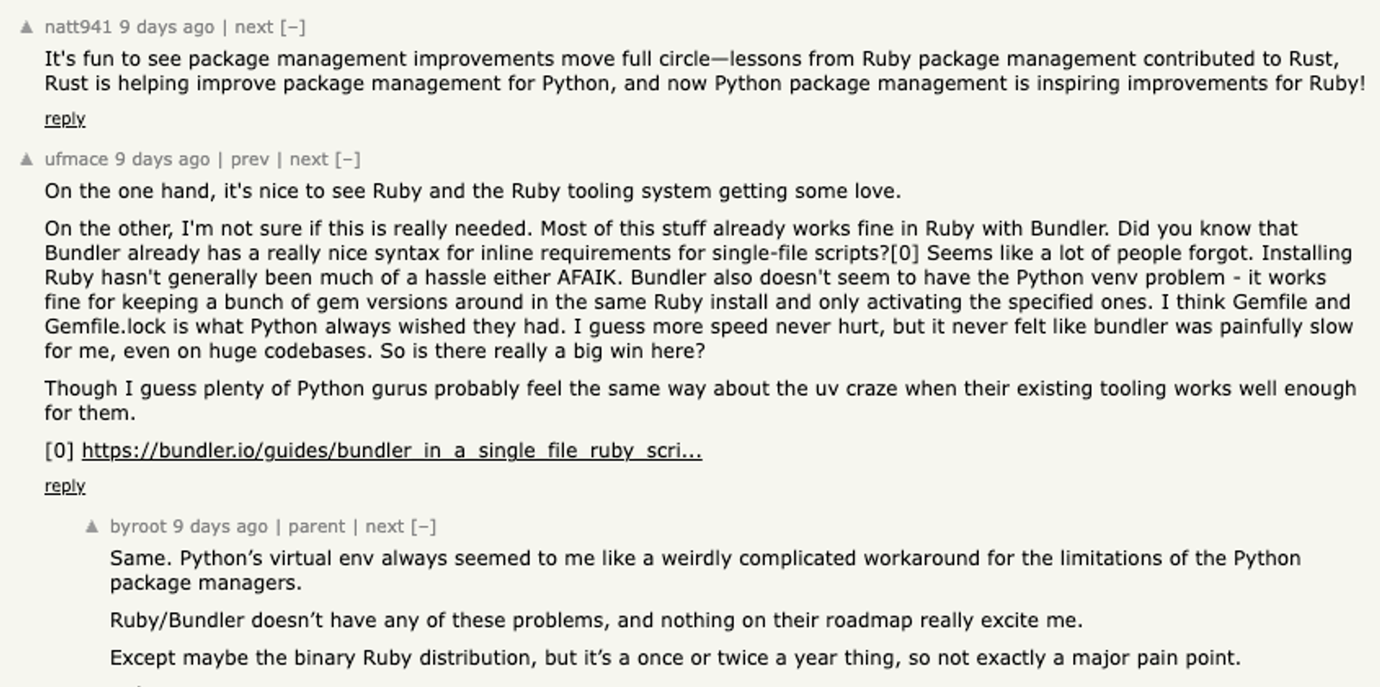Go to next comment from byroot
The width and height of the screenshot is (1380, 687).
(x=385, y=526)
